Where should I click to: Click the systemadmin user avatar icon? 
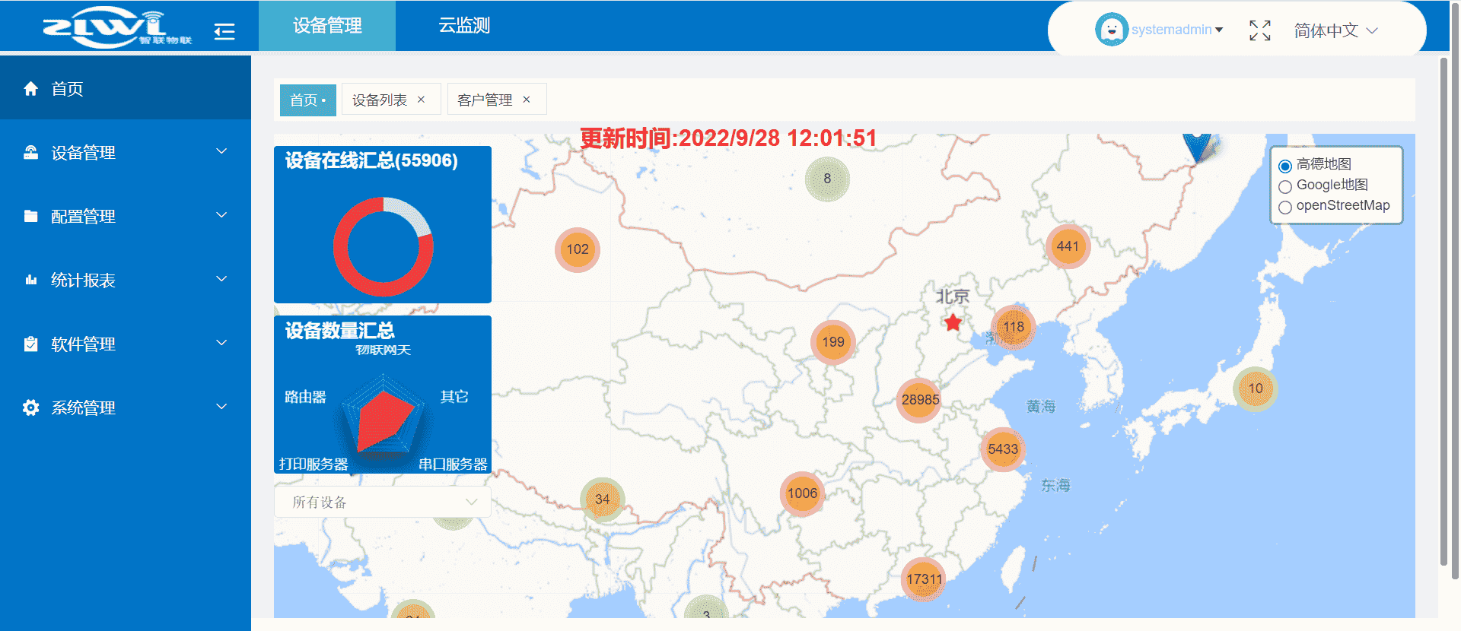click(x=1111, y=30)
